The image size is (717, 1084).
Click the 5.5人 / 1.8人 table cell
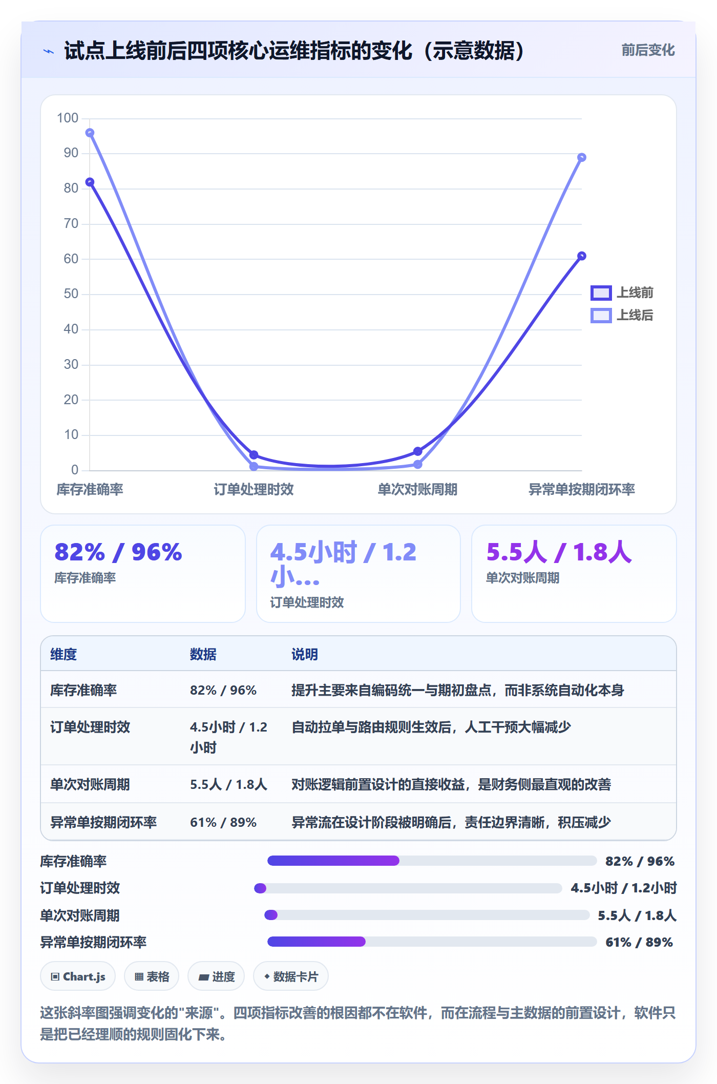pyautogui.click(x=229, y=784)
